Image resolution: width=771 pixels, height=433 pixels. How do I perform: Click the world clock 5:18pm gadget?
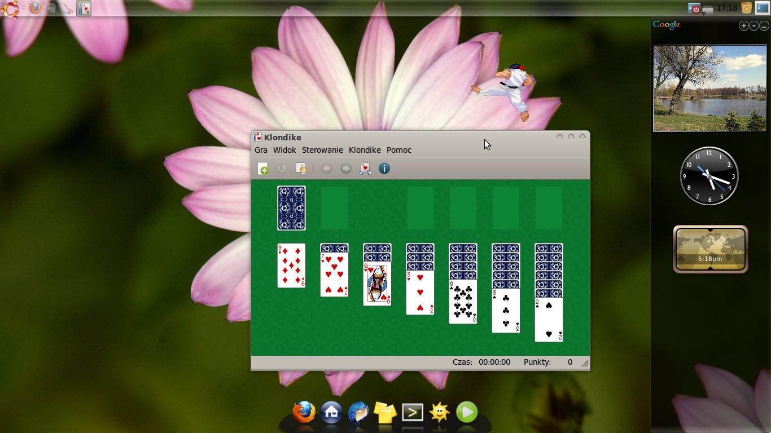(711, 249)
